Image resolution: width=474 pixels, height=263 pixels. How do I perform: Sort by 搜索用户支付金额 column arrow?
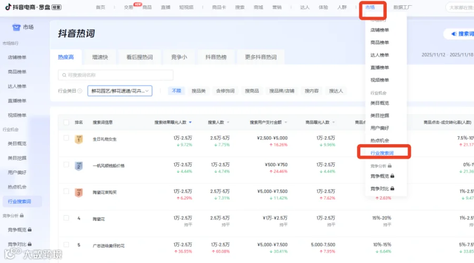click(285, 122)
